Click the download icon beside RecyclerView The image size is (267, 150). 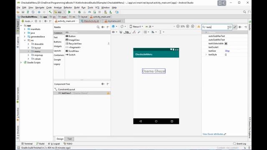[x=108, y=44]
